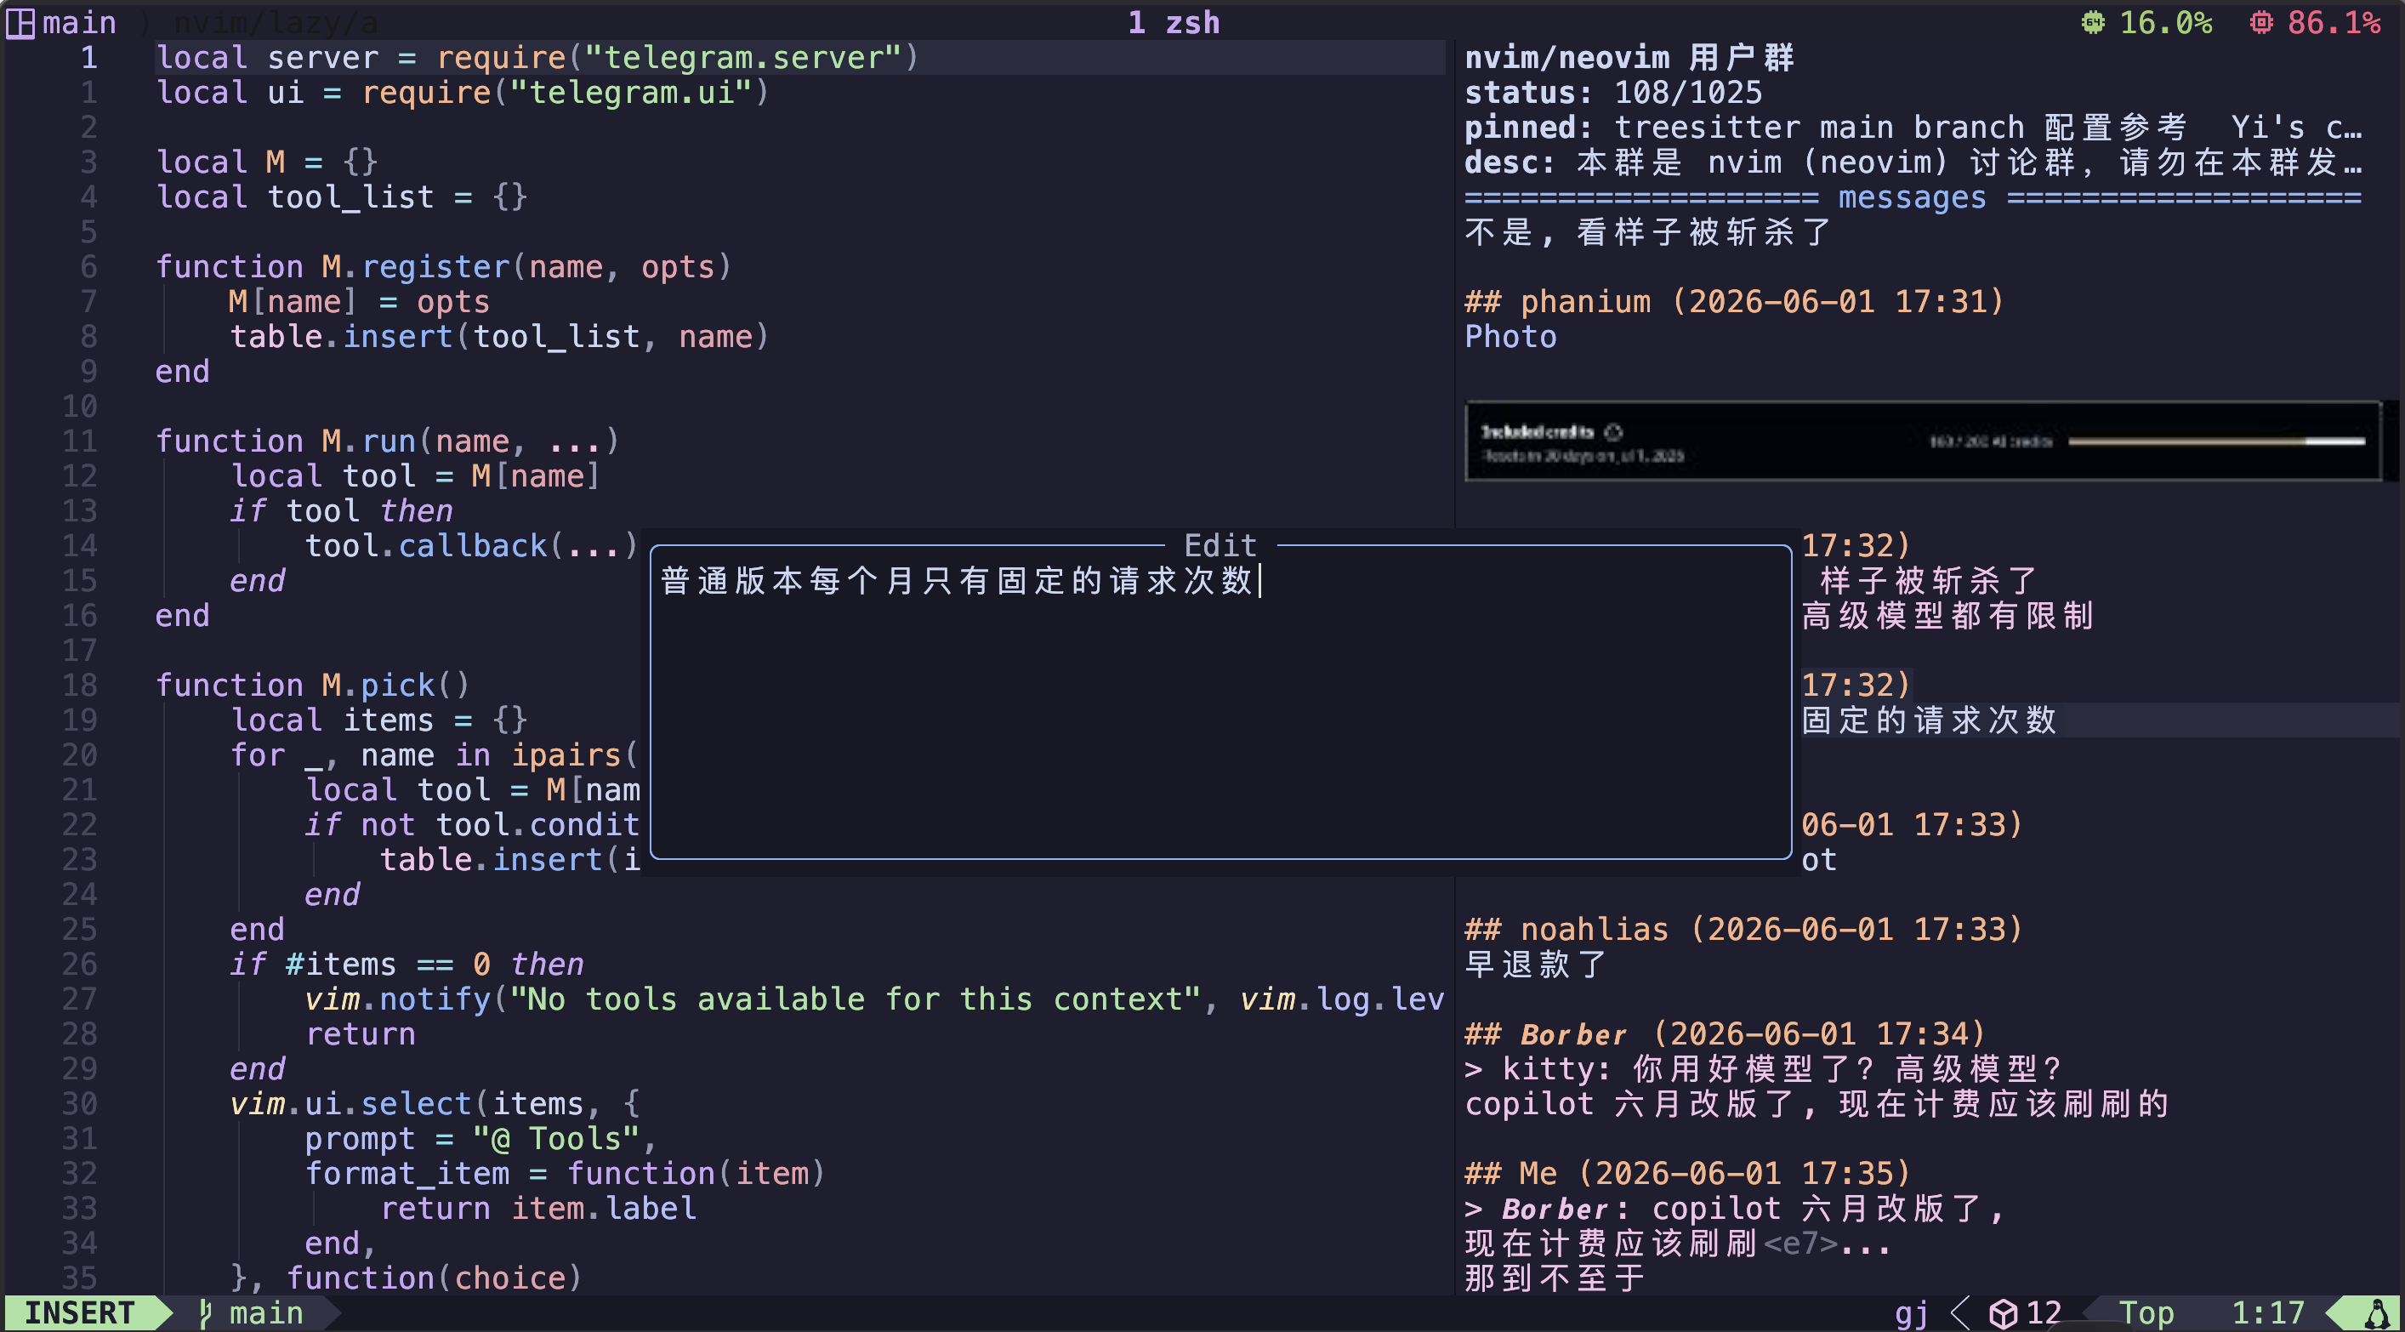Image resolution: width=2405 pixels, height=1332 pixels.
Task: Click the 'function M.run(name, ...)' line
Action: point(388,441)
